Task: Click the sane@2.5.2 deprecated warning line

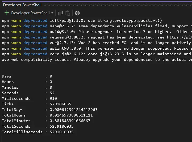Action: click(x=120, y=26)
